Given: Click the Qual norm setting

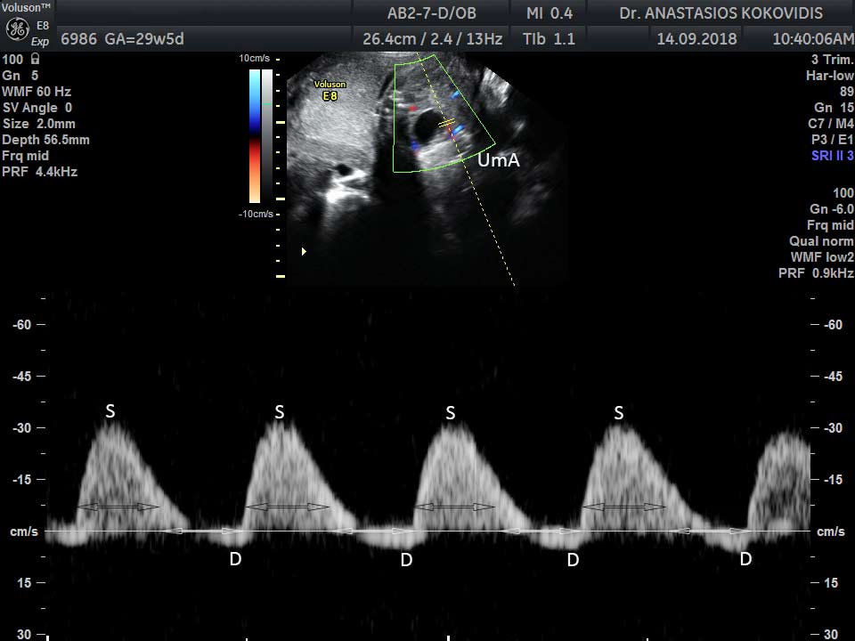Looking at the screenshot, I should tap(821, 241).
